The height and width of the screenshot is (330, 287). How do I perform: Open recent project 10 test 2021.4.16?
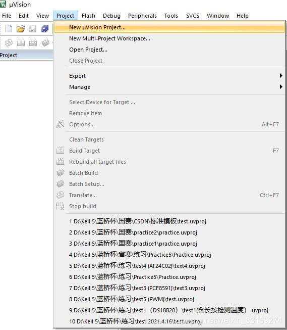169,321
